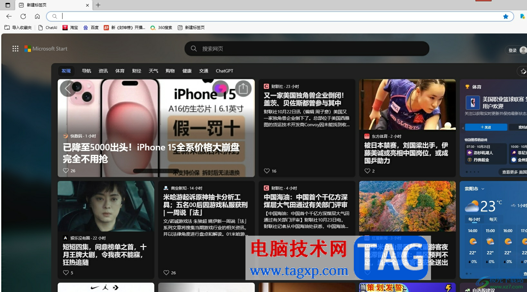Click the 16:00 hourly forecast

pyautogui.click(x=508, y=246)
